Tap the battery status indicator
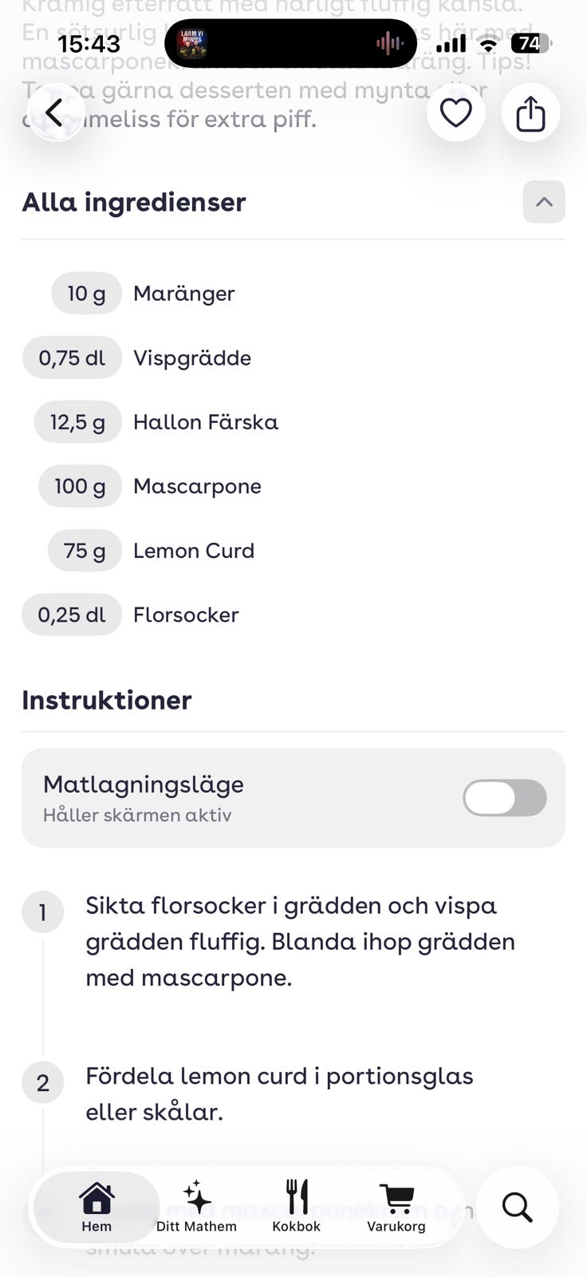 (x=530, y=43)
